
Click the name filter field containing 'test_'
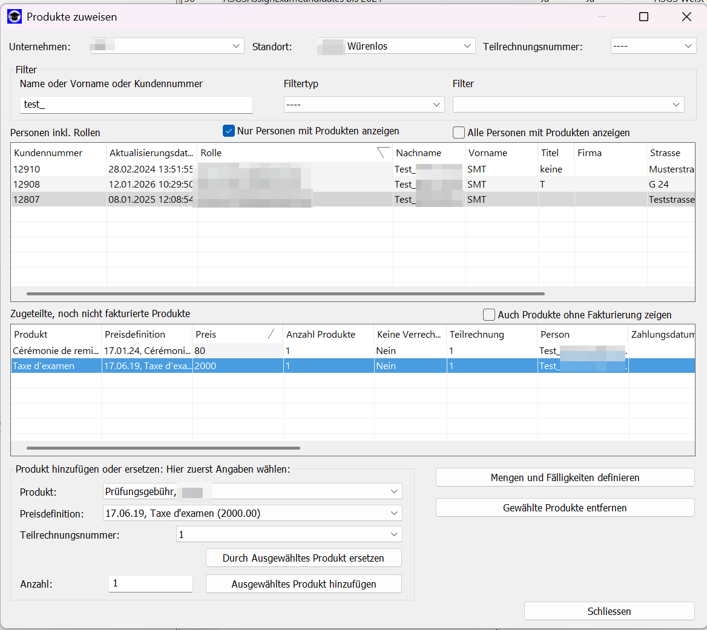tap(136, 105)
